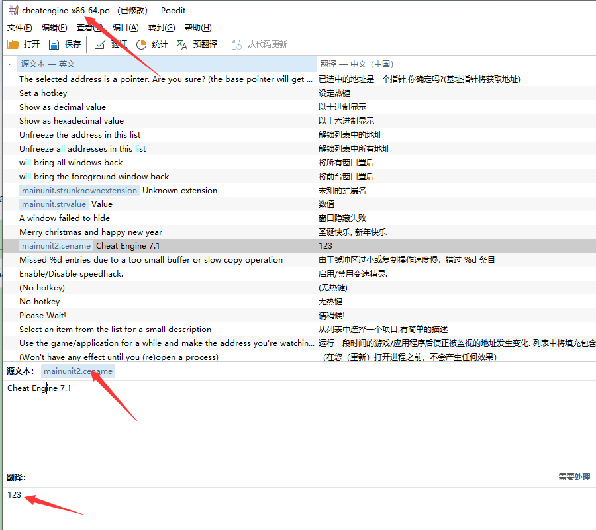This screenshot has height=530, width=596.
Task: Open the 查看 menu
Action: (89, 27)
